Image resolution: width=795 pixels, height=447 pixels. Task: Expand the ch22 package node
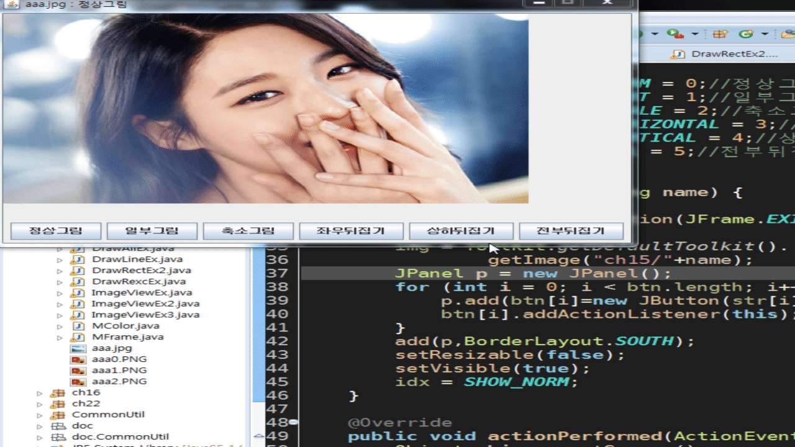[40, 404]
